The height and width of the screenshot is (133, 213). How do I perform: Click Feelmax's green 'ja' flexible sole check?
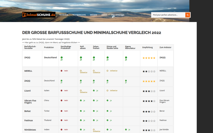(108, 120)
